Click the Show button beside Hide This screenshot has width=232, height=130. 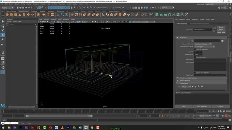219,32
